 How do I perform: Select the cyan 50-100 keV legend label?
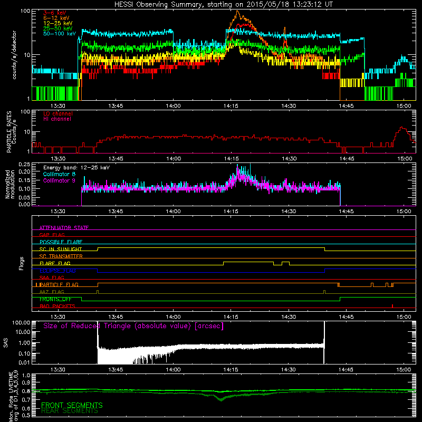click(x=60, y=34)
